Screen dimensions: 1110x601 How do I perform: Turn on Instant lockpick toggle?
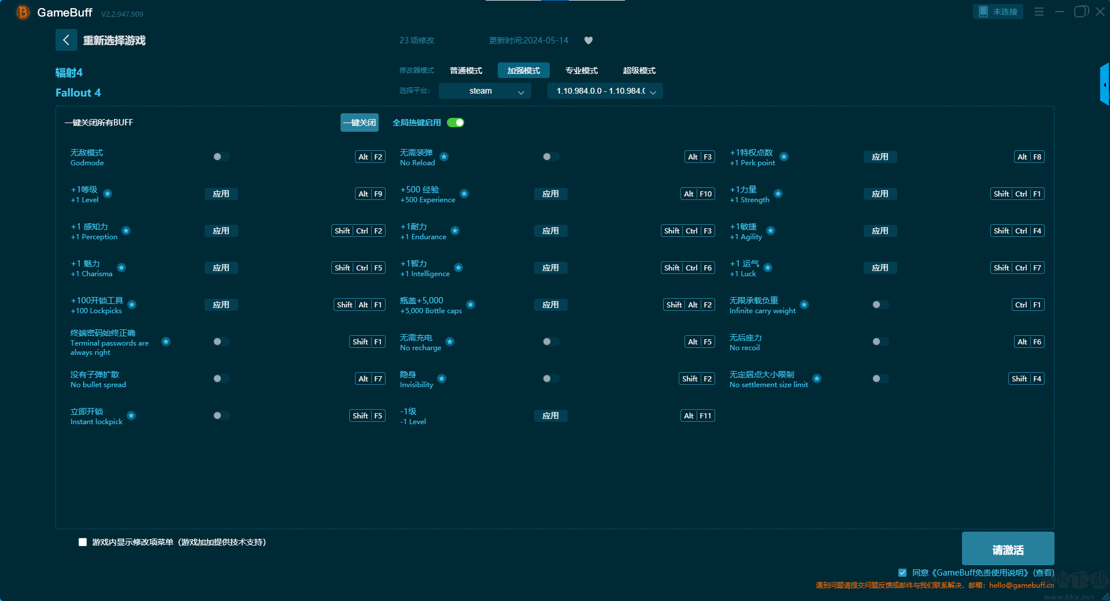pos(221,415)
